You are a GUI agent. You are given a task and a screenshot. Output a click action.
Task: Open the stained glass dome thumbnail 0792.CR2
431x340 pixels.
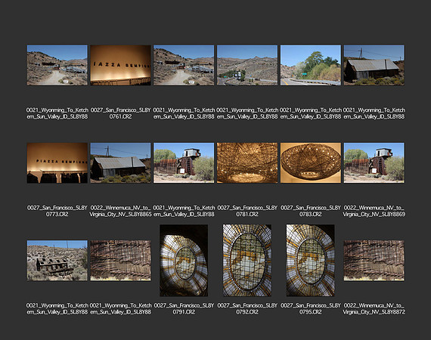(x=247, y=261)
